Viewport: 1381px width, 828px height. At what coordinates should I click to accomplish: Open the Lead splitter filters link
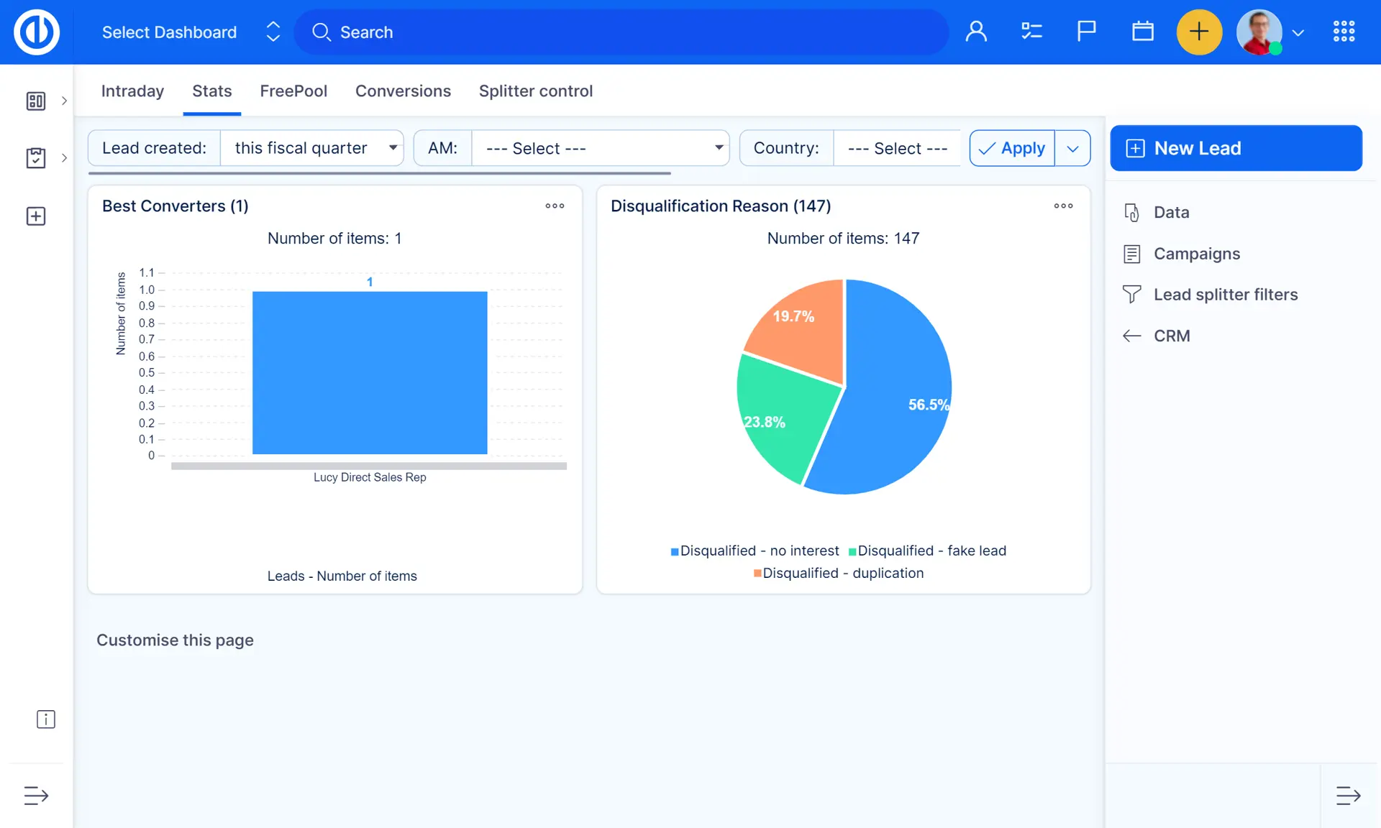tap(1225, 295)
